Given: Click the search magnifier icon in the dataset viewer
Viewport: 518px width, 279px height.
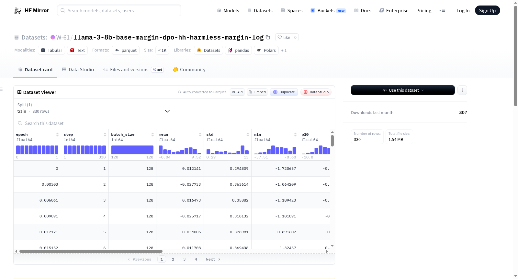Looking at the screenshot, I should coord(20,123).
